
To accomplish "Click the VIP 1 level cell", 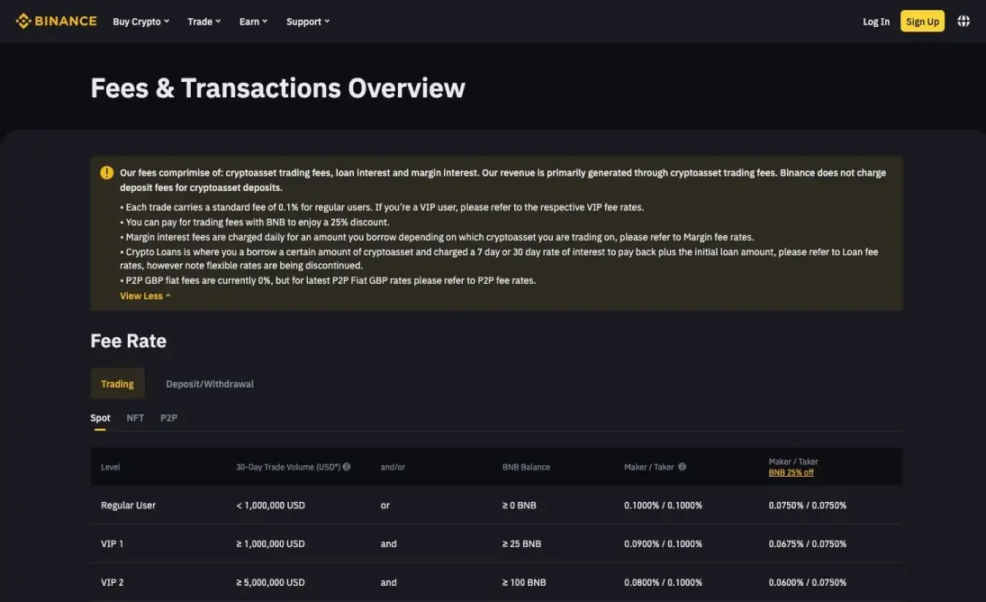I will pos(112,543).
